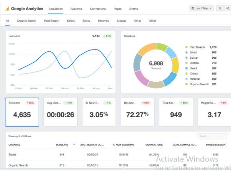The image size is (231, 173).
Task: Switch to the Acquisition tab
Action: click(x=56, y=9)
